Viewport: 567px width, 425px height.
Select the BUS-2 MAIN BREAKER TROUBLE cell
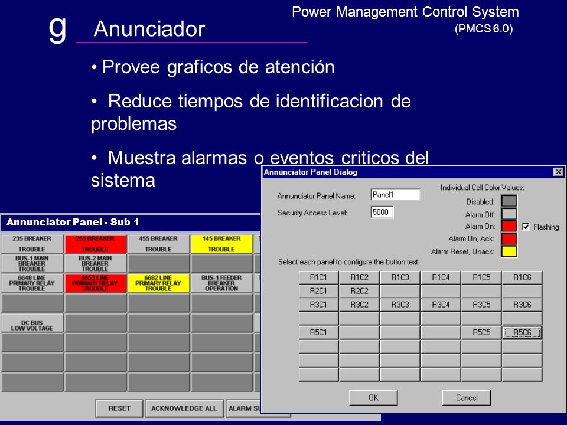coord(95,263)
